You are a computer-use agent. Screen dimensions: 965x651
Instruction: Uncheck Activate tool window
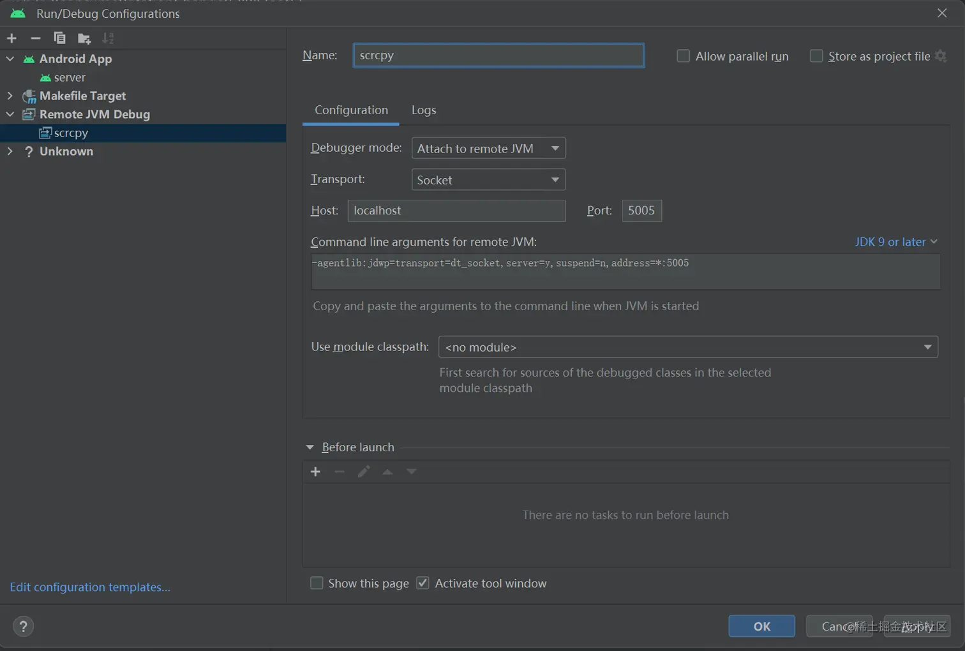(x=423, y=583)
